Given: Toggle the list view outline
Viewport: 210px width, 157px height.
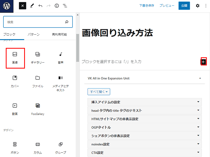Looking at the screenshot, I should (65, 6).
